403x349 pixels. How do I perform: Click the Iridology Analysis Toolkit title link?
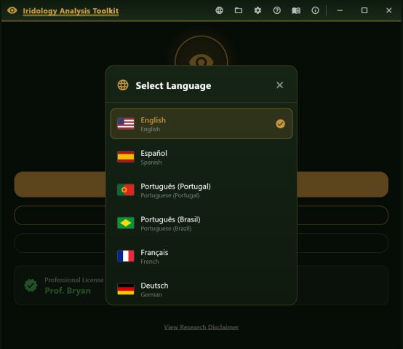(71, 11)
